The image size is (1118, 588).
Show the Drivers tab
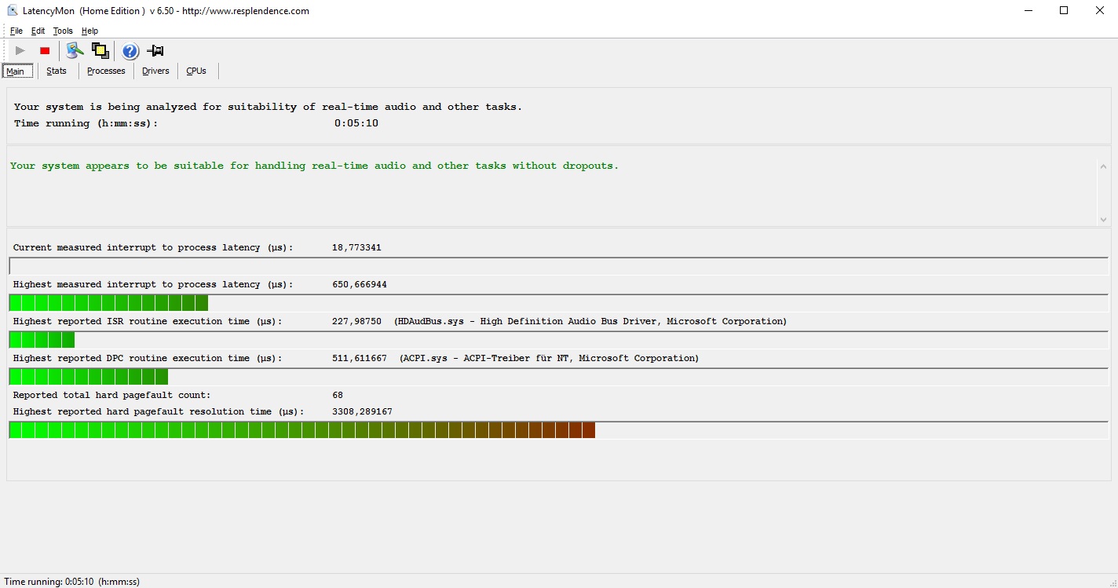point(155,71)
